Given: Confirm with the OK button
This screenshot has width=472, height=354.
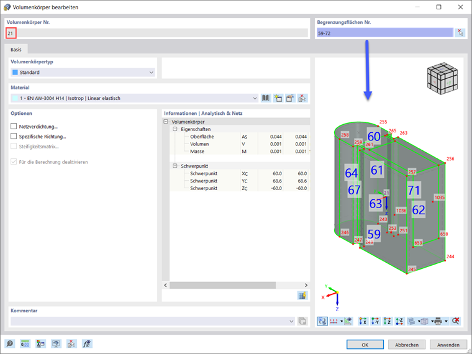Looking at the screenshot, I should point(365,345).
